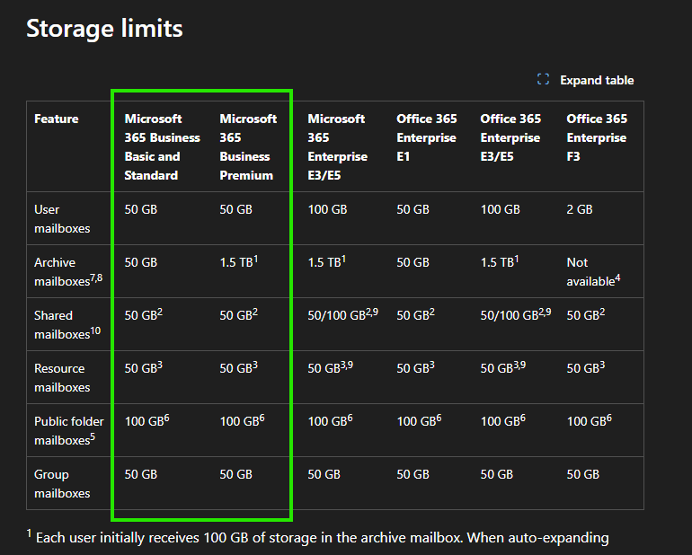Select Shared mailboxes 50 GB under Business Premium
Screen dimensions: 692x555
pos(239,314)
